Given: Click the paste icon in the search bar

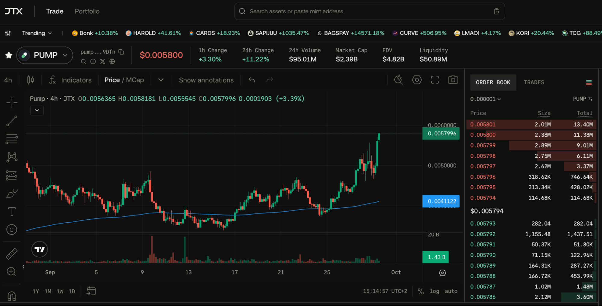Looking at the screenshot, I should tap(497, 11).
